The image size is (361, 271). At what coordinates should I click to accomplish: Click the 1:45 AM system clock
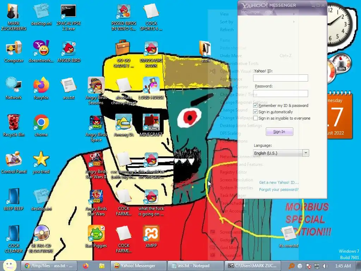pos(343,266)
